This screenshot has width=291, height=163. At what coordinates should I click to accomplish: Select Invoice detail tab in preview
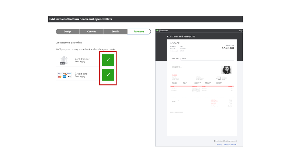click(175, 59)
